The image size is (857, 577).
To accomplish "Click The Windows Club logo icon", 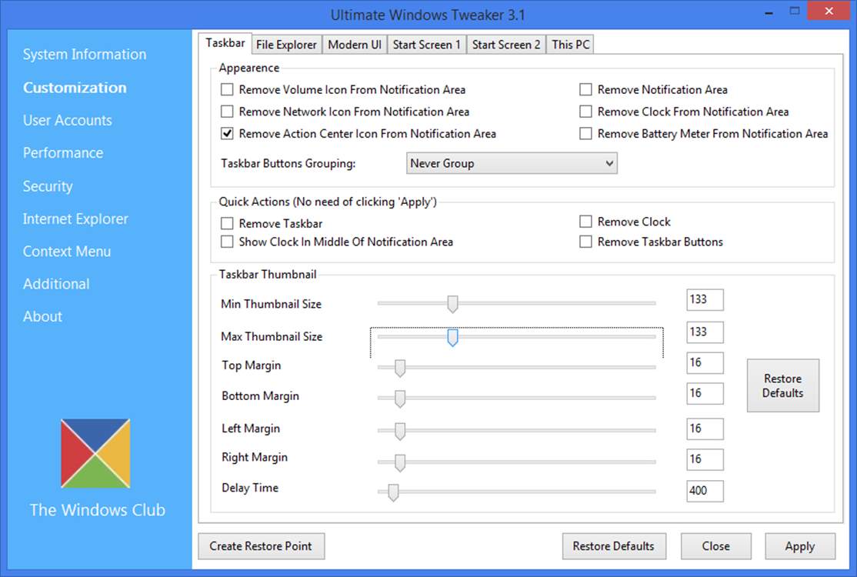I will pos(95,453).
